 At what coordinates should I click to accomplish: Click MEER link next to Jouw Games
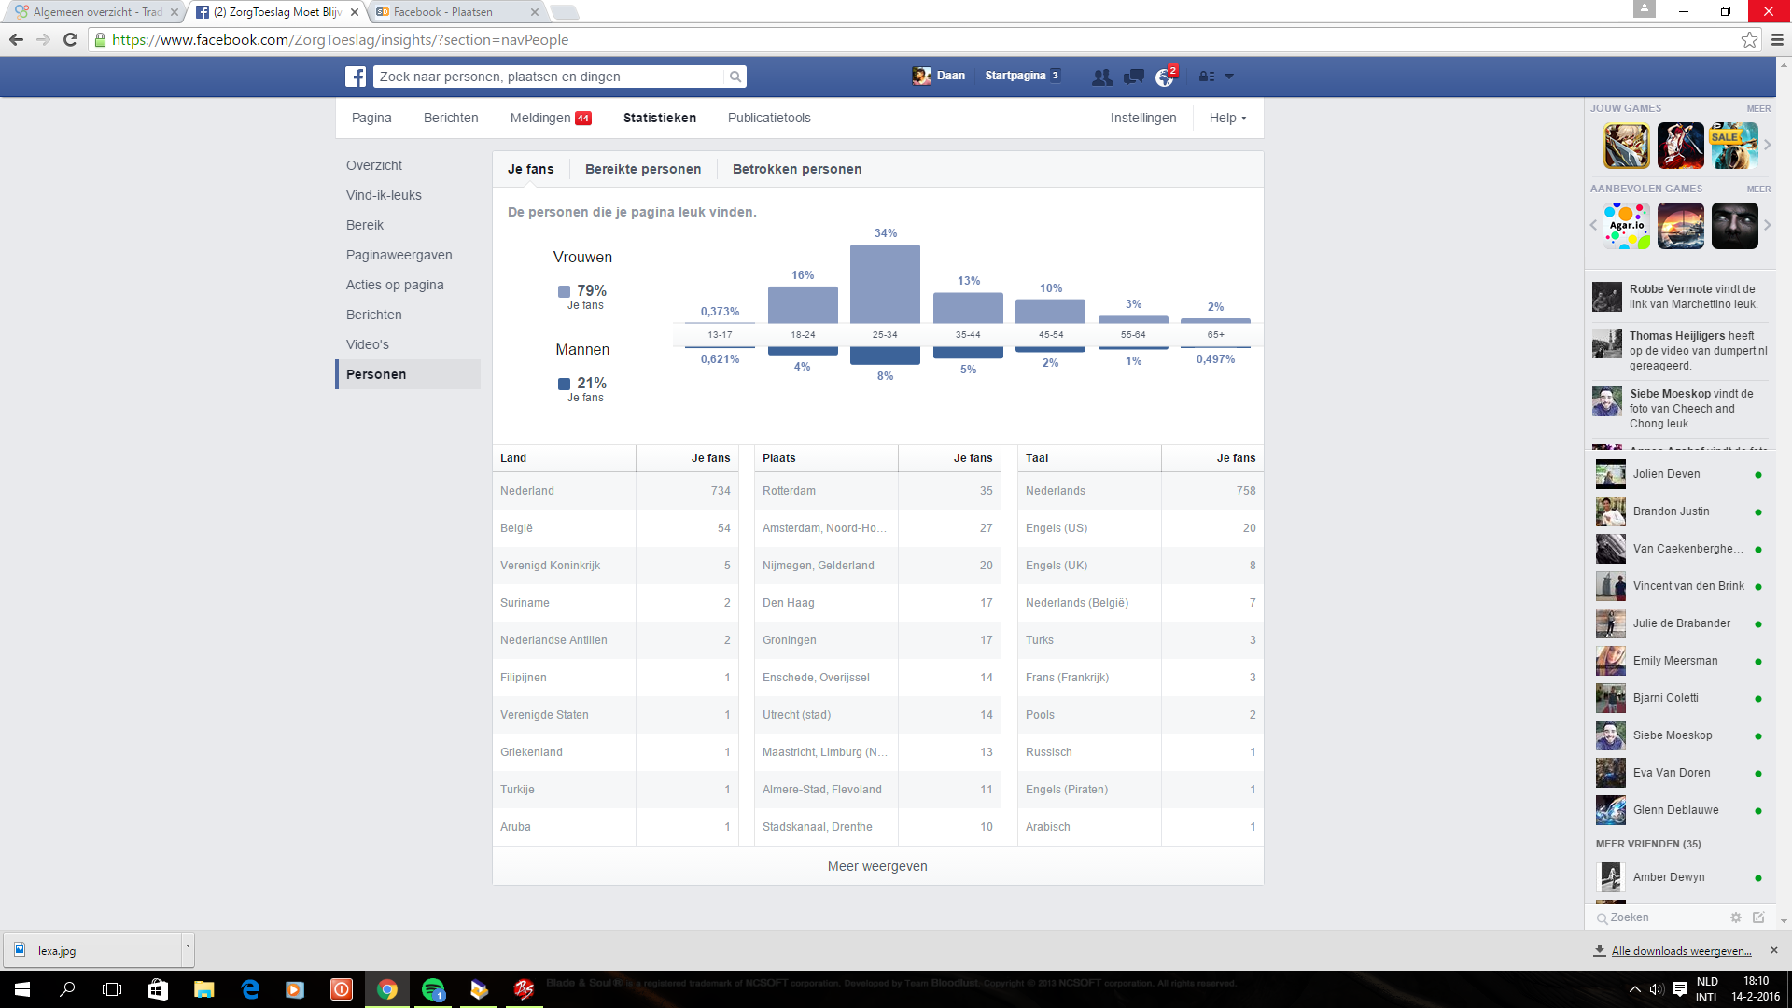point(1758,109)
